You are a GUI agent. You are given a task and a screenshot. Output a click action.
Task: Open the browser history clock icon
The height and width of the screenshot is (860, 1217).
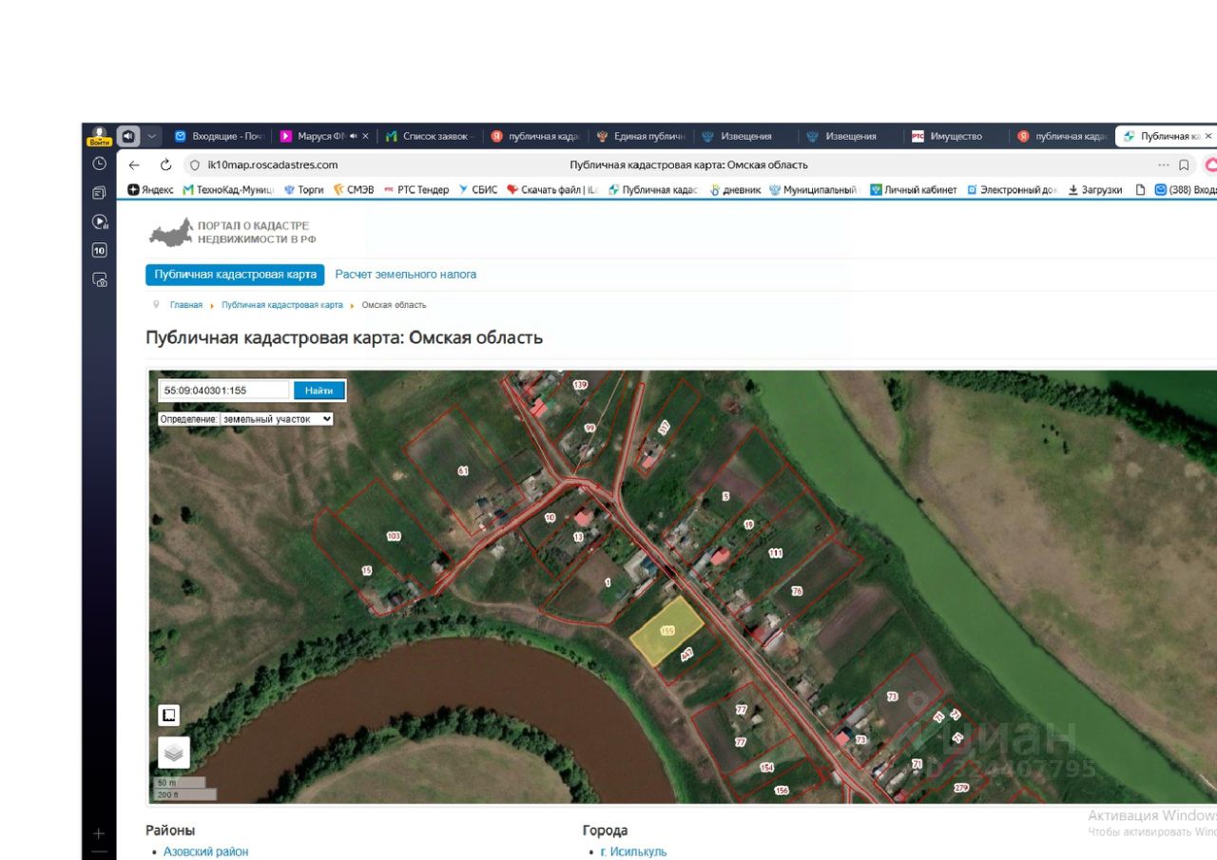[99, 163]
